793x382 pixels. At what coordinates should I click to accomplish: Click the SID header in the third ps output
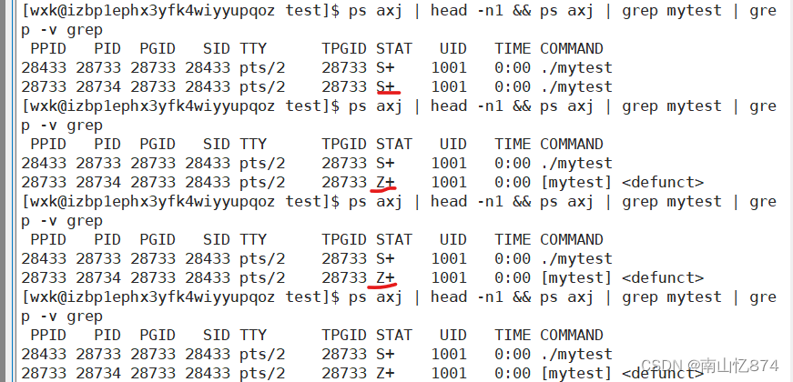[x=217, y=240]
